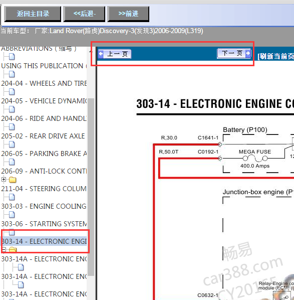Click wire label R,50.0T
Image resolution: width=294 pixels, height=300 pixels.
(168, 152)
